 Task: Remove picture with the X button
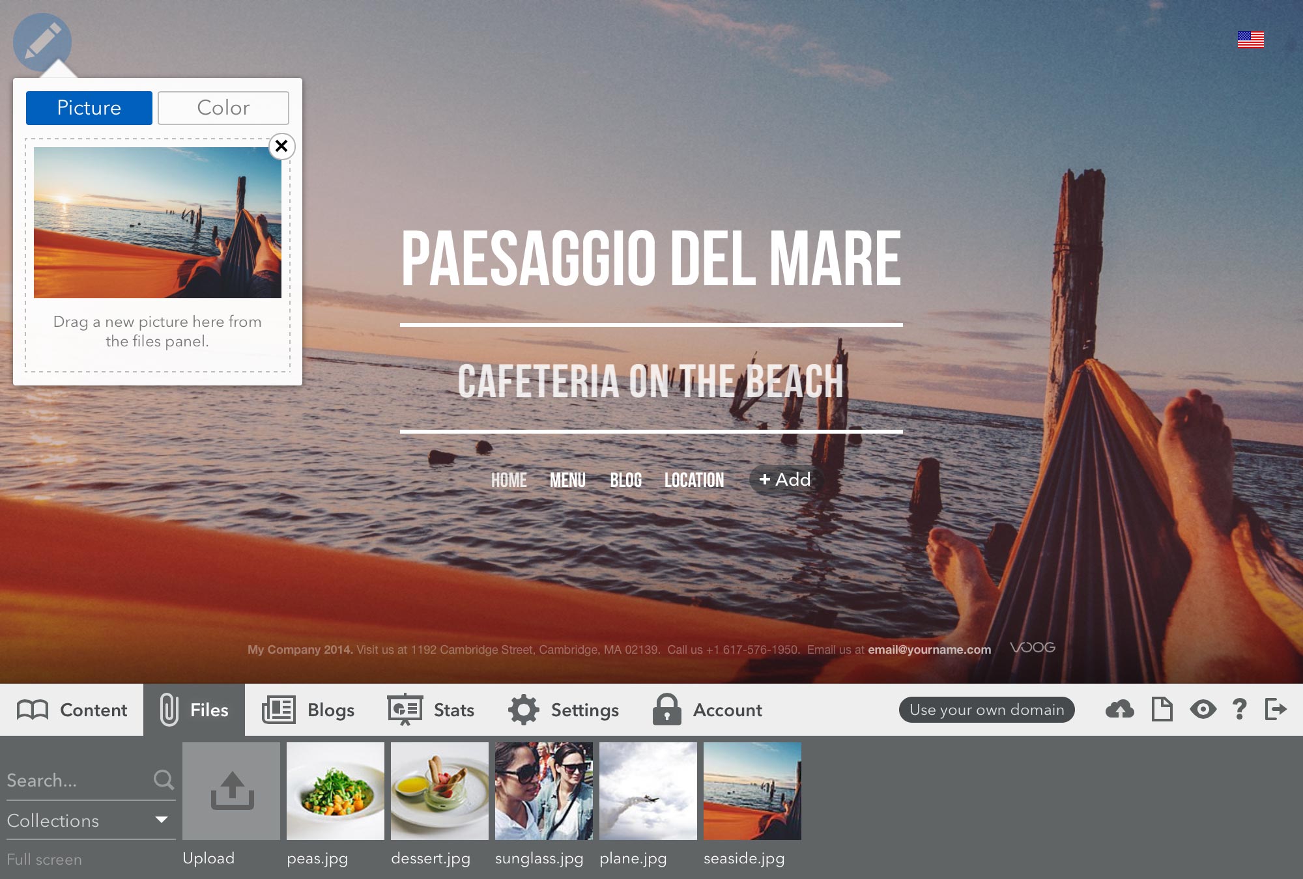pyautogui.click(x=281, y=146)
